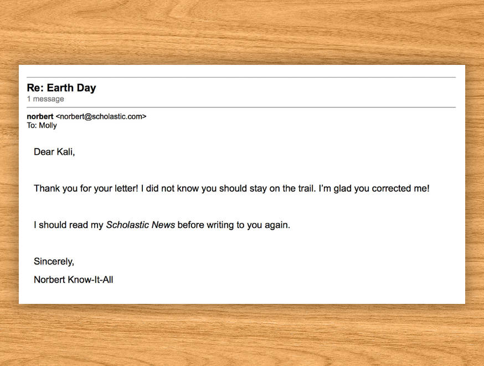Click the "Thank you for your letter!" sentence
Screen dimensions: 484x366
point(86,189)
